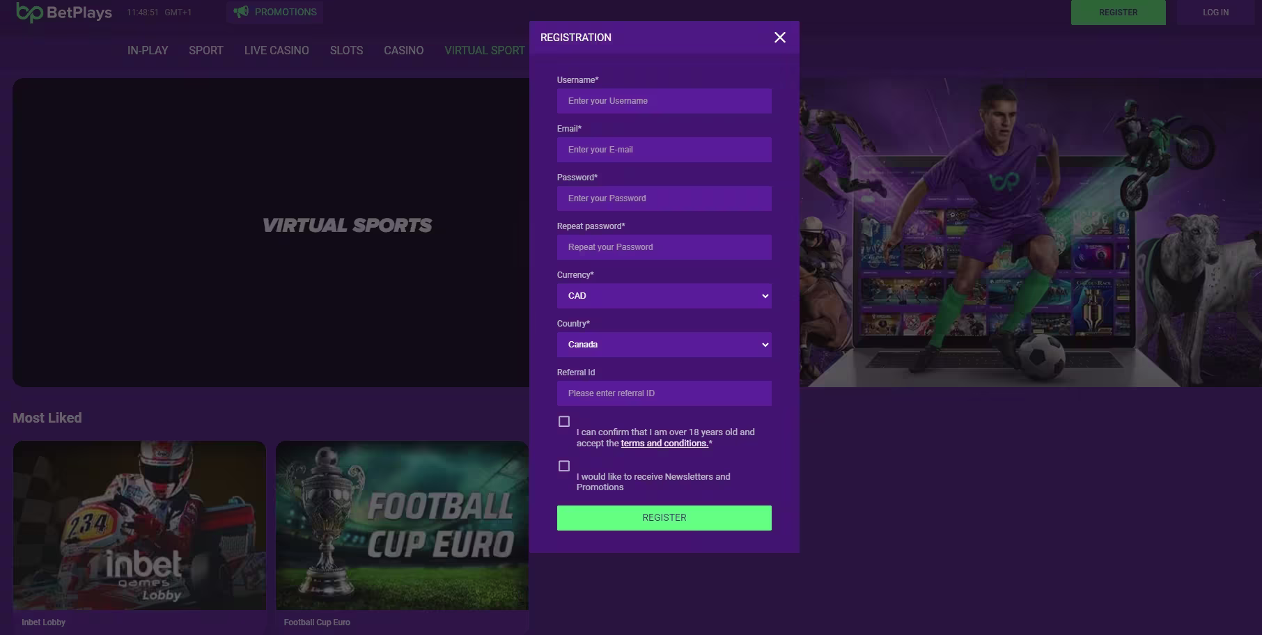Click the 'Football Cup Euro' caption text

(317, 622)
